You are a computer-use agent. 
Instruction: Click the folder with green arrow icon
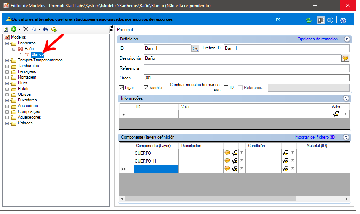(x=54, y=29)
